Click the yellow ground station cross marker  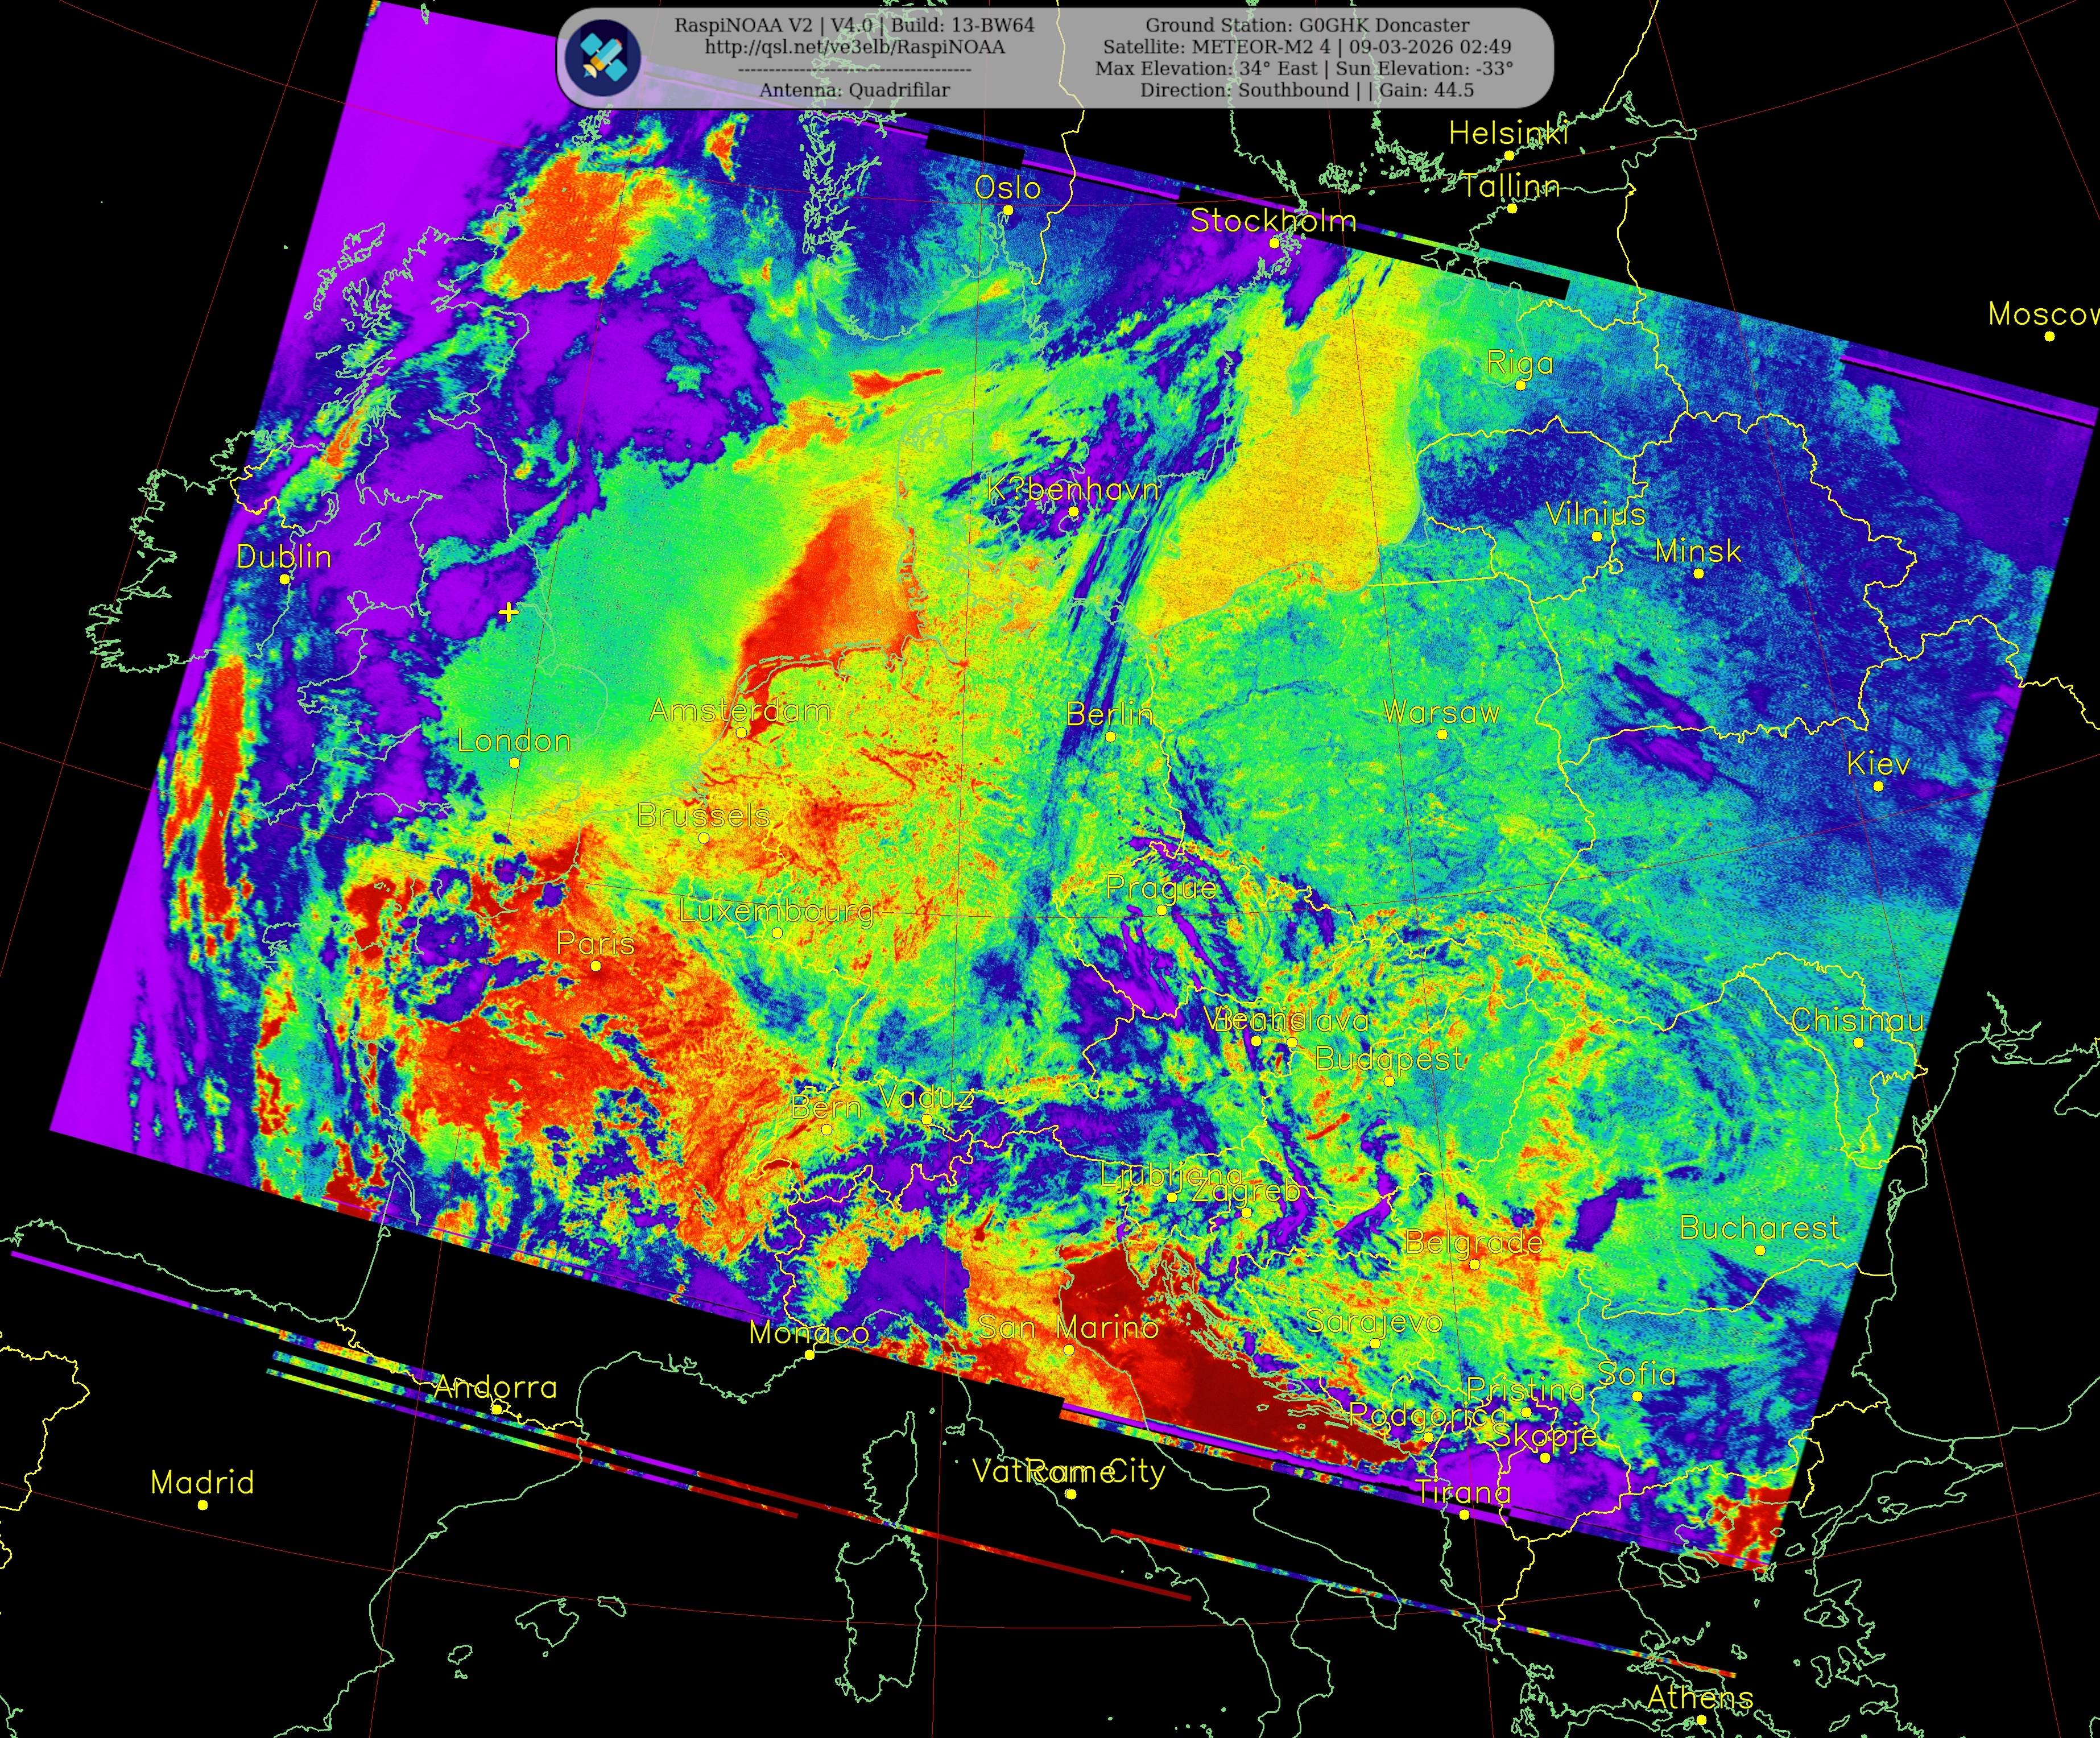(508, 612)
